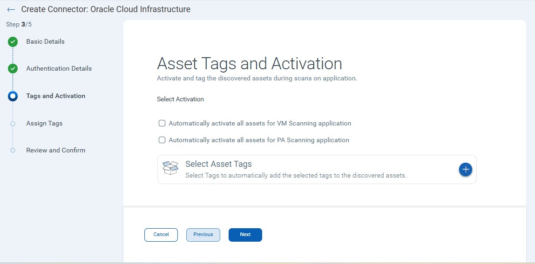
Task: Go to the Assign Tags step
Action: (44, 123)
